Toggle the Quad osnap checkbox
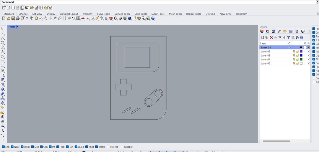The width and height of the screenshot is (319, 152). pyautogui.click(x=76, y=147)
